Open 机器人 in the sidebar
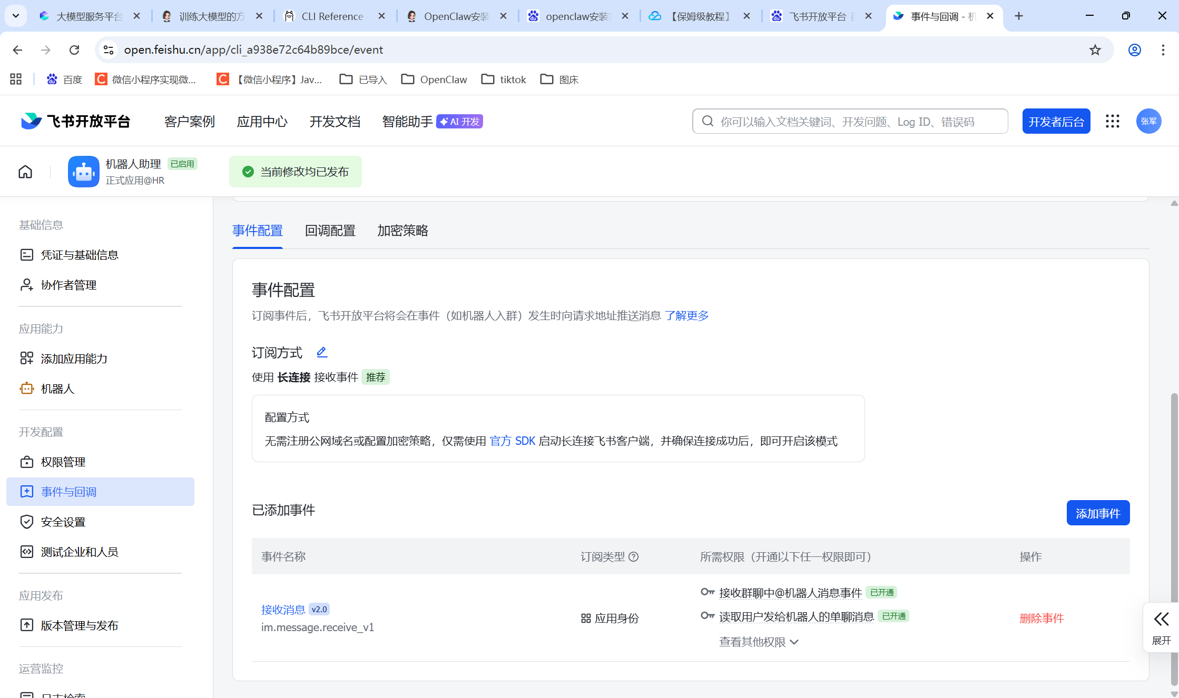Viewport: 1179px width, 698px height. (57, 389)
